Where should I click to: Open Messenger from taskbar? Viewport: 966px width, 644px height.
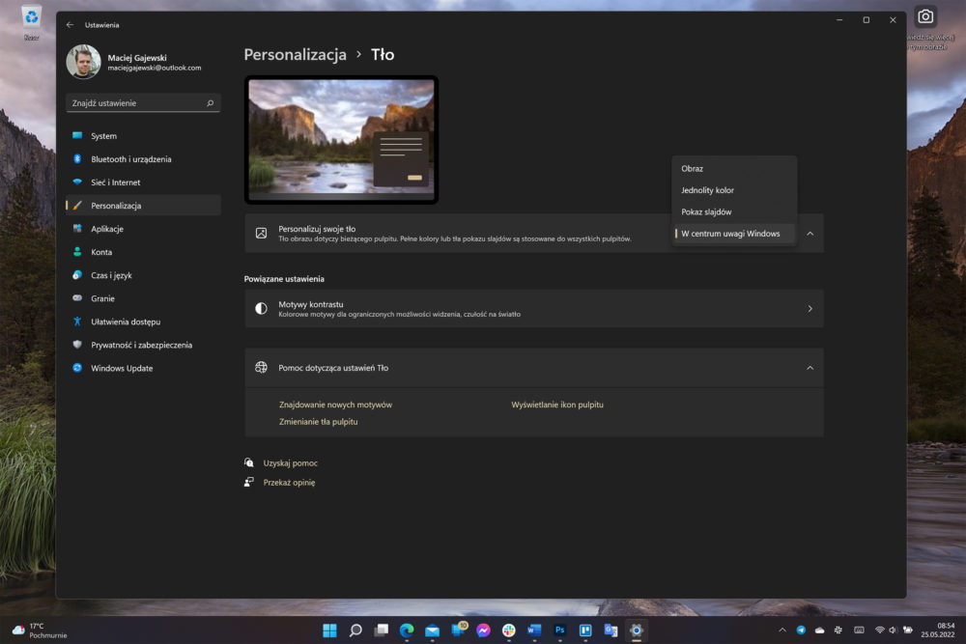pos(483,630)
